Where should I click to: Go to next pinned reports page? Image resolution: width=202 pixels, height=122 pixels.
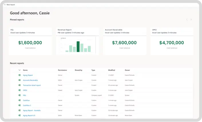[x=191, y=20]
